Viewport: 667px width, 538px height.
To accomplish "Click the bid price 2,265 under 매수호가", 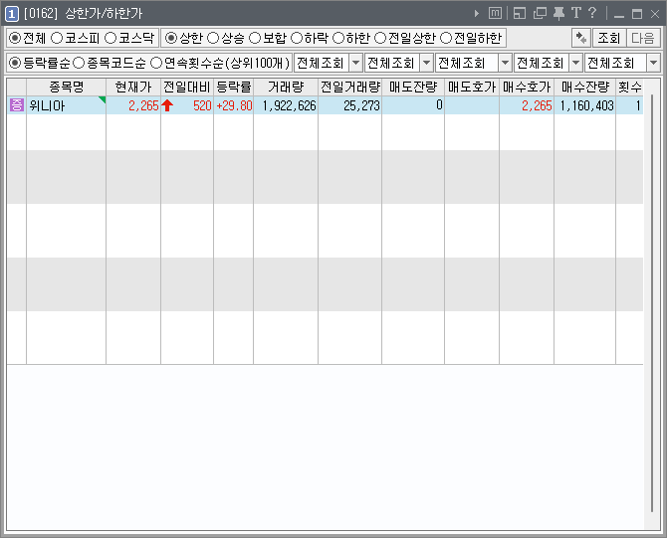I will click(527, 105).
